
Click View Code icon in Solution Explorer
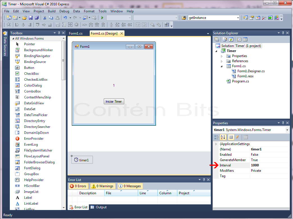(239, 40)
